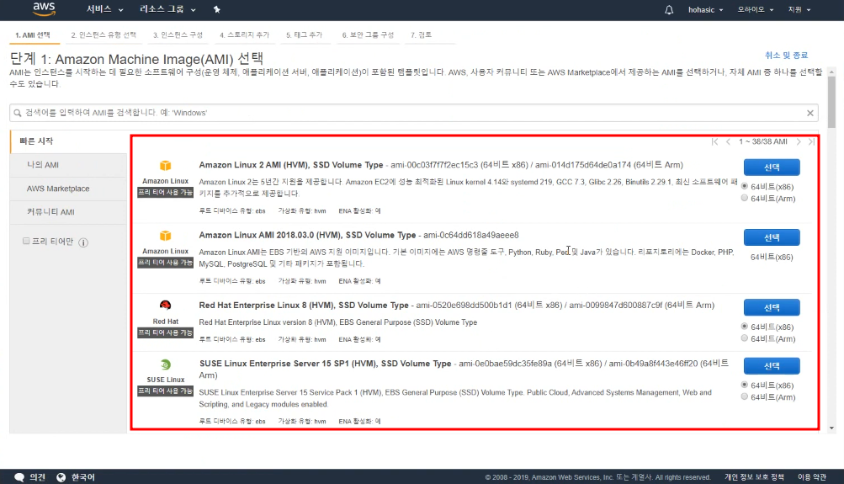
Task: Switch to step 3 인스턴스 구성 tab
Action: click(178, 35)
